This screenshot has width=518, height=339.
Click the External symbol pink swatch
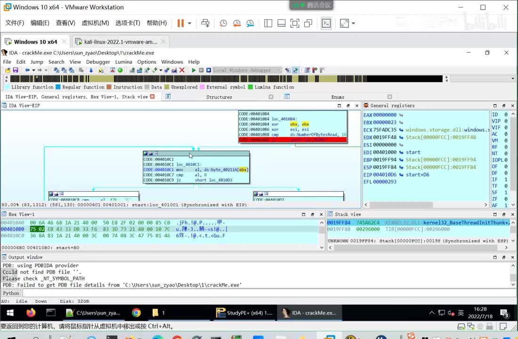coord(202,87)
